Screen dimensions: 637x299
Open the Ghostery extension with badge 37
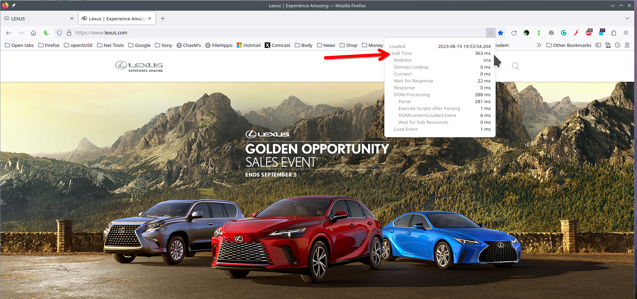602,32
